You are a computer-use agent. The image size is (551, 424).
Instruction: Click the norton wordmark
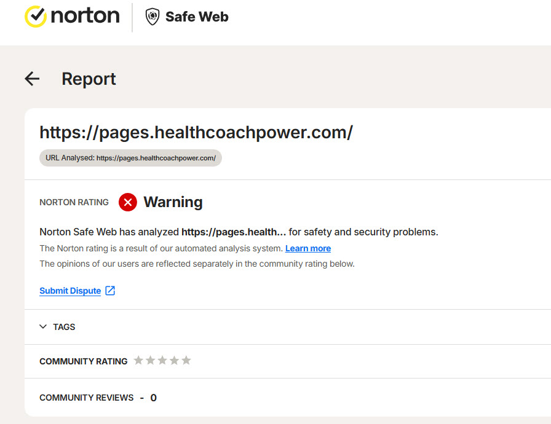tap(85, 16)
